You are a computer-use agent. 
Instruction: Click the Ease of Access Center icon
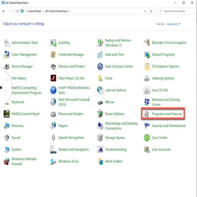click(100, 66)
